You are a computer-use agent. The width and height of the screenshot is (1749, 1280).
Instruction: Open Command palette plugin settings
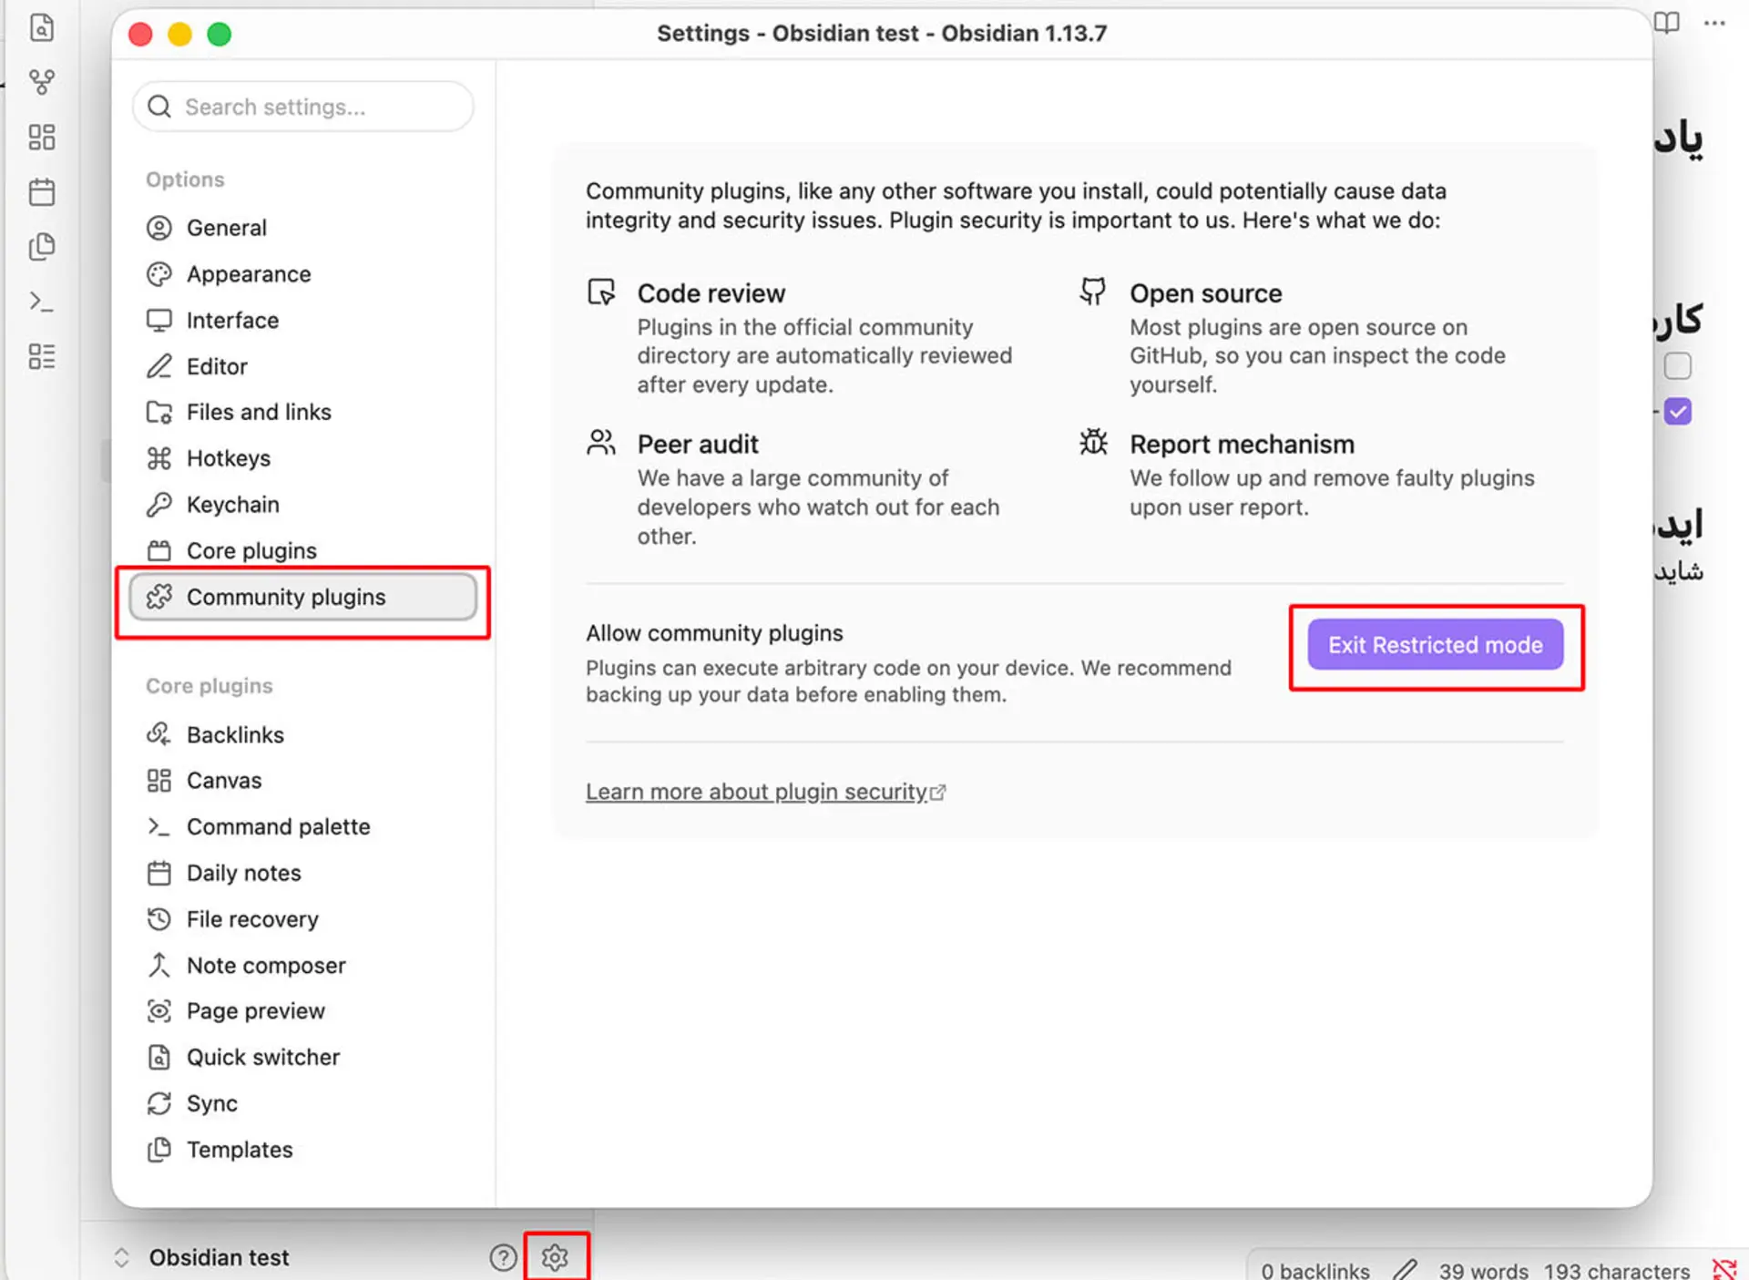coord(303,826)
